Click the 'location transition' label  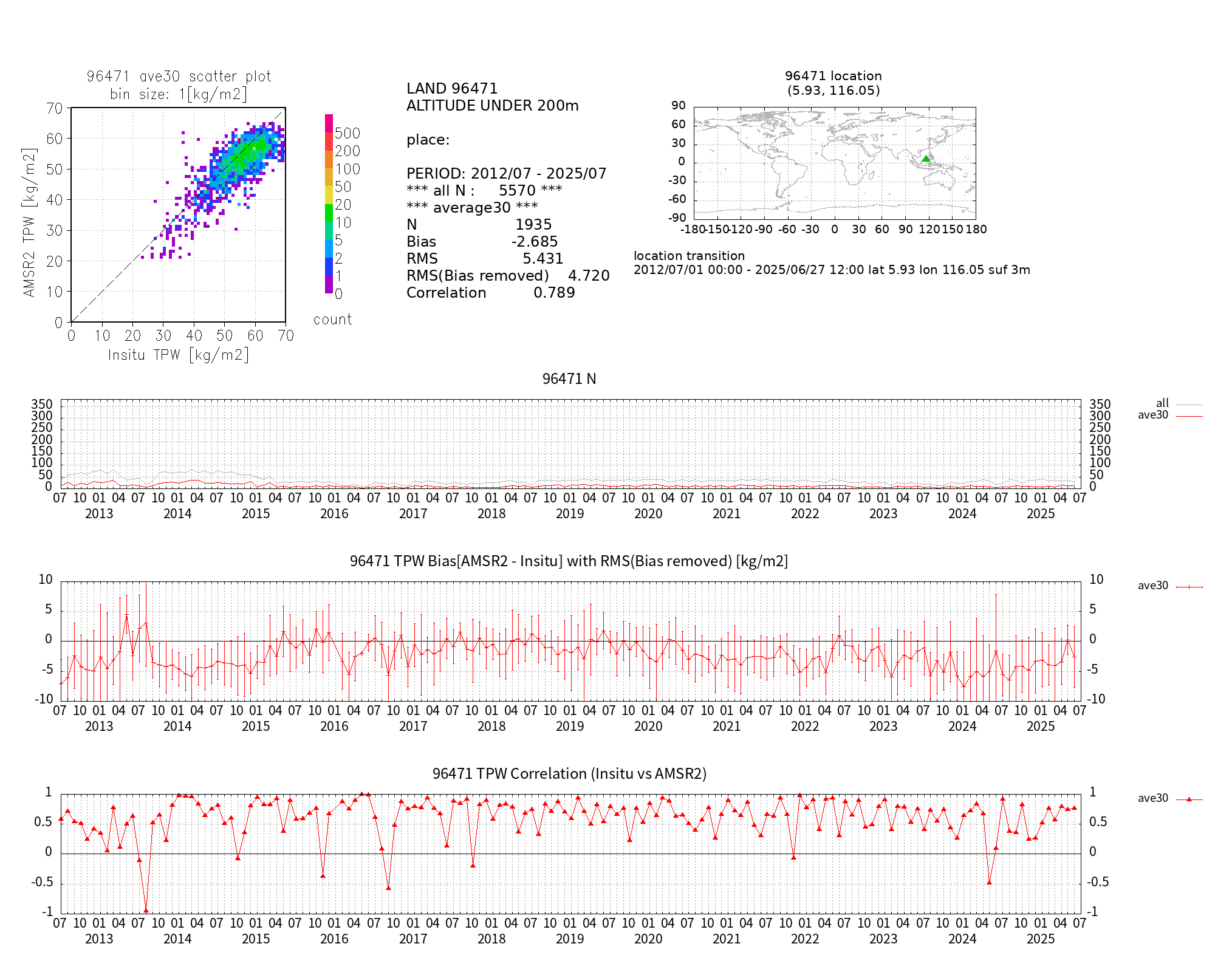(689, 256)
